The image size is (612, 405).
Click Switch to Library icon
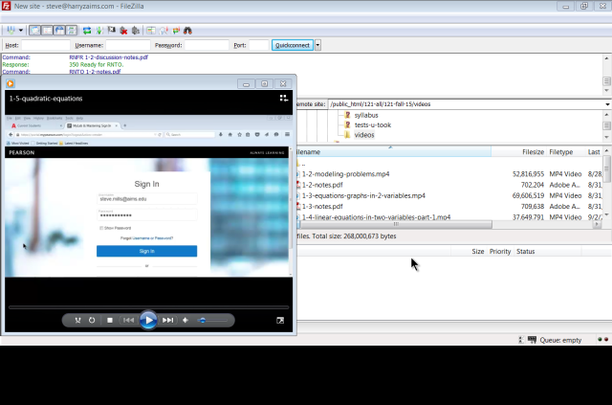click(x=283, y=98)
